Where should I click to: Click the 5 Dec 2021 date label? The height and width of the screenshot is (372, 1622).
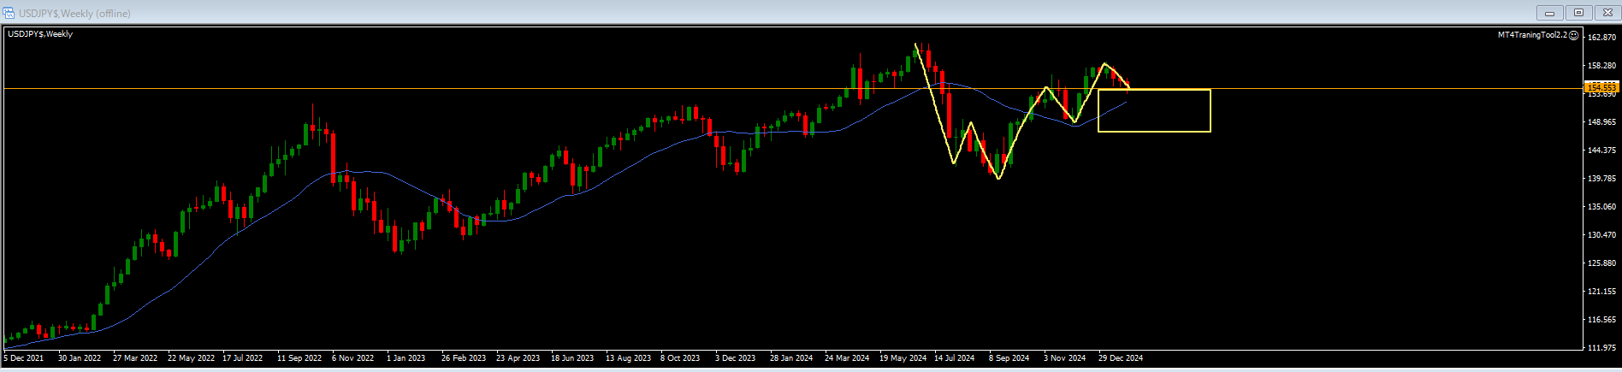point(24,358)
